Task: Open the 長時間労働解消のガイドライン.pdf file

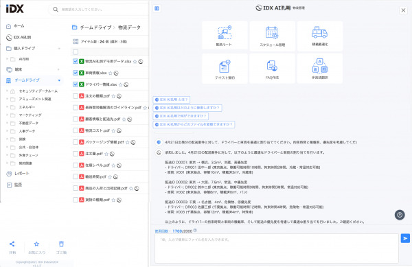Action: pyautogui.click(x=113, y=108)
